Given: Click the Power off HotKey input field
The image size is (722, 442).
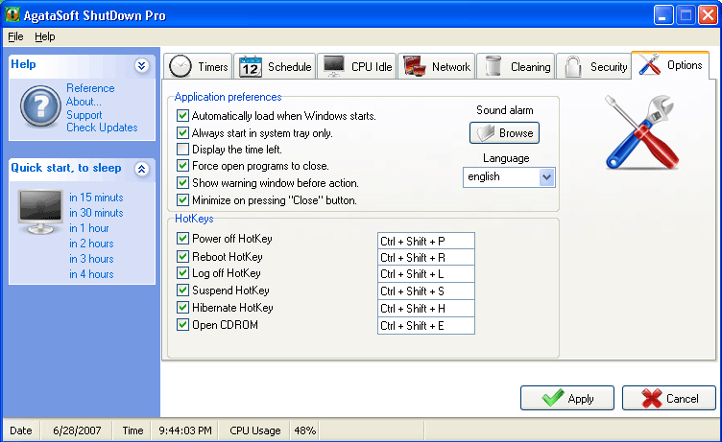Looking at the screenshot, I should click(425, 241).
